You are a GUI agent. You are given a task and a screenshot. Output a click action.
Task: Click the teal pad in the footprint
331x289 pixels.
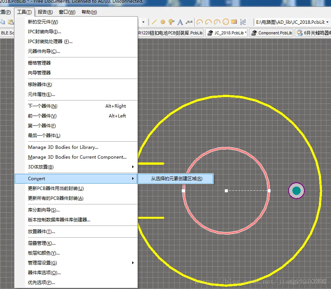point(296,191)
